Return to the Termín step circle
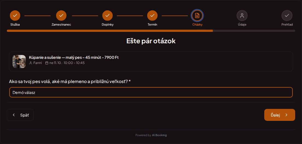The image size is (302, 144). [x=152, y=16]
